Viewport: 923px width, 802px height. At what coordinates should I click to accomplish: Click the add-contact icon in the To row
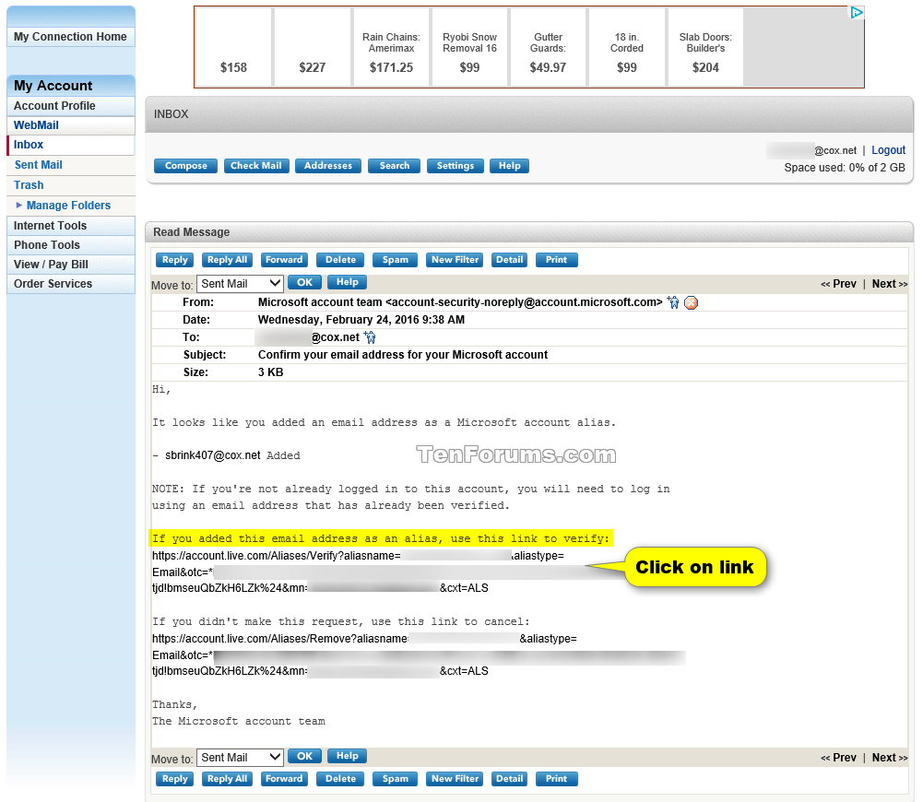coord(370,337)
